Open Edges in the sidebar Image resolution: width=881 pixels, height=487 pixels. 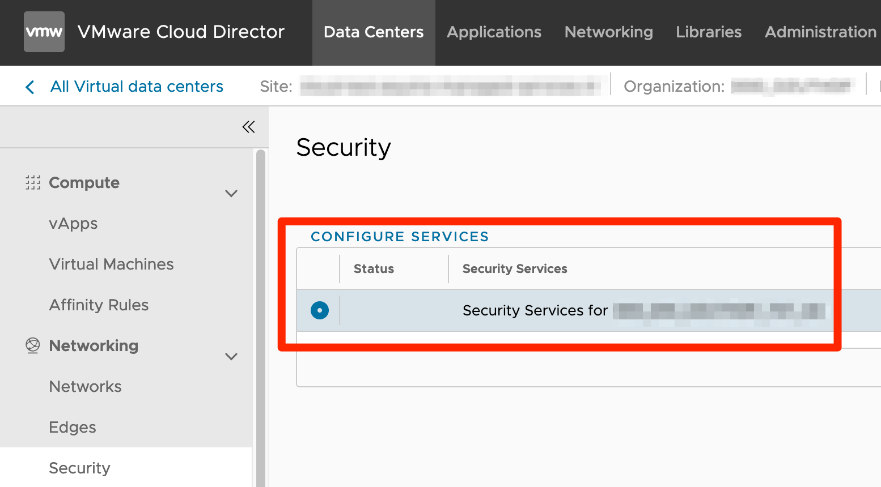(x=73, y=428)
